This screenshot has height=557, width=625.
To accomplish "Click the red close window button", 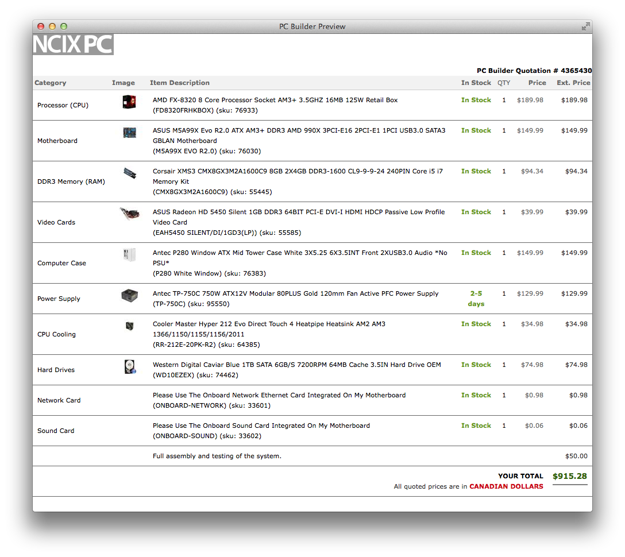I will 41,26.
